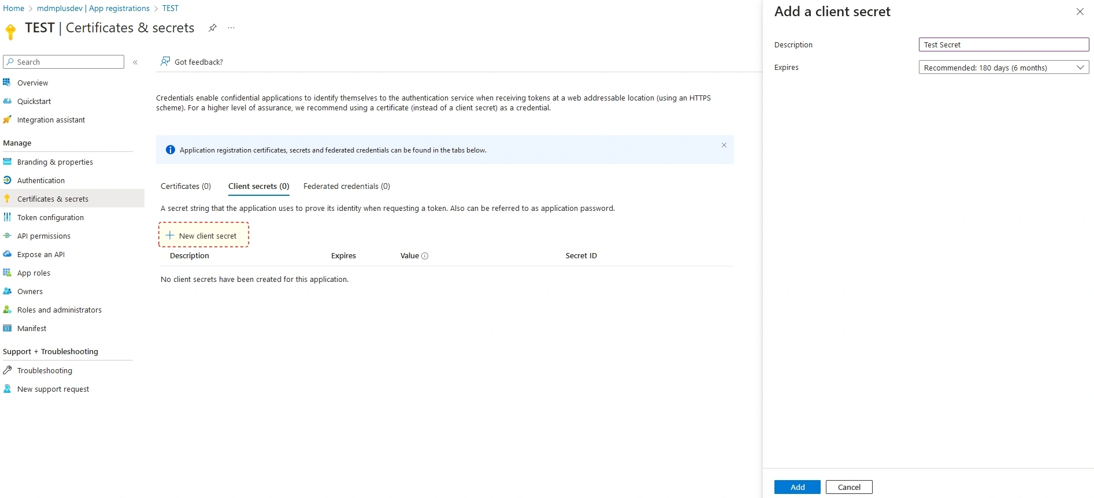Focus the Description text field
Screen dimensions: 1094x498
[1004, 44]
